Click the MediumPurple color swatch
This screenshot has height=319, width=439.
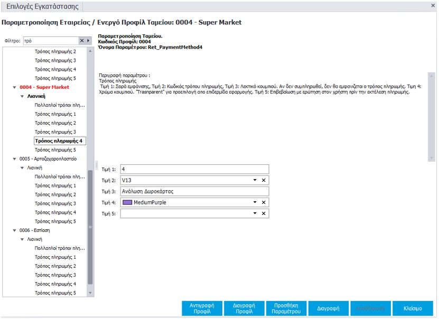click(127, 202)
